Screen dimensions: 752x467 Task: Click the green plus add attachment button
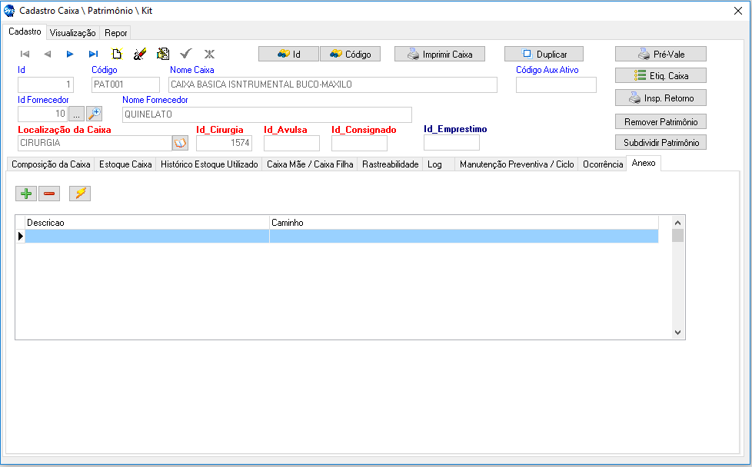pos(27,194)
